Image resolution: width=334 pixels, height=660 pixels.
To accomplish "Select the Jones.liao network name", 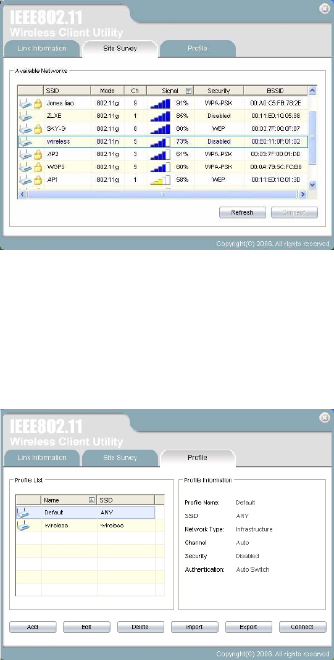I will coord(61,103).
